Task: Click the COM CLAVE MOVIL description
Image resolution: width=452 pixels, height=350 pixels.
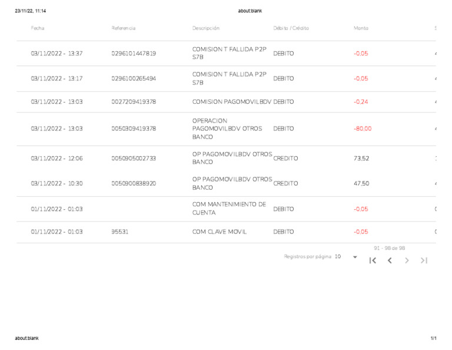Action: [x=220, y=232]
